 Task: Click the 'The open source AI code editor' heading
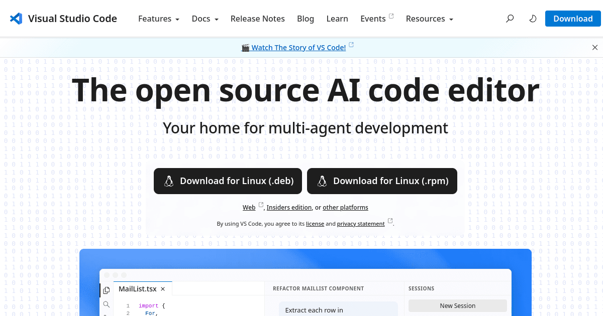tap(306, 91)
